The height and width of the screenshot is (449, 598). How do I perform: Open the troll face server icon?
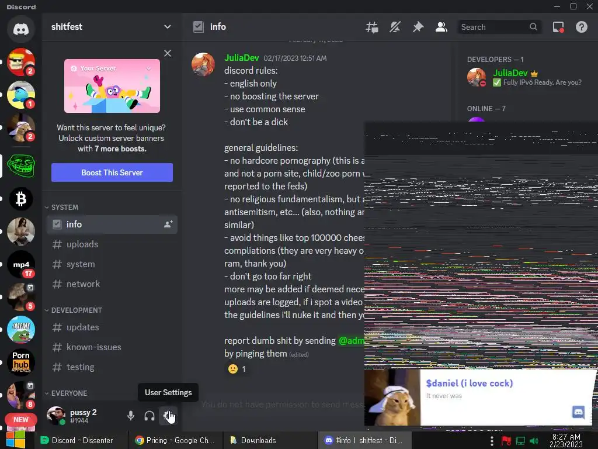(21, 165)
